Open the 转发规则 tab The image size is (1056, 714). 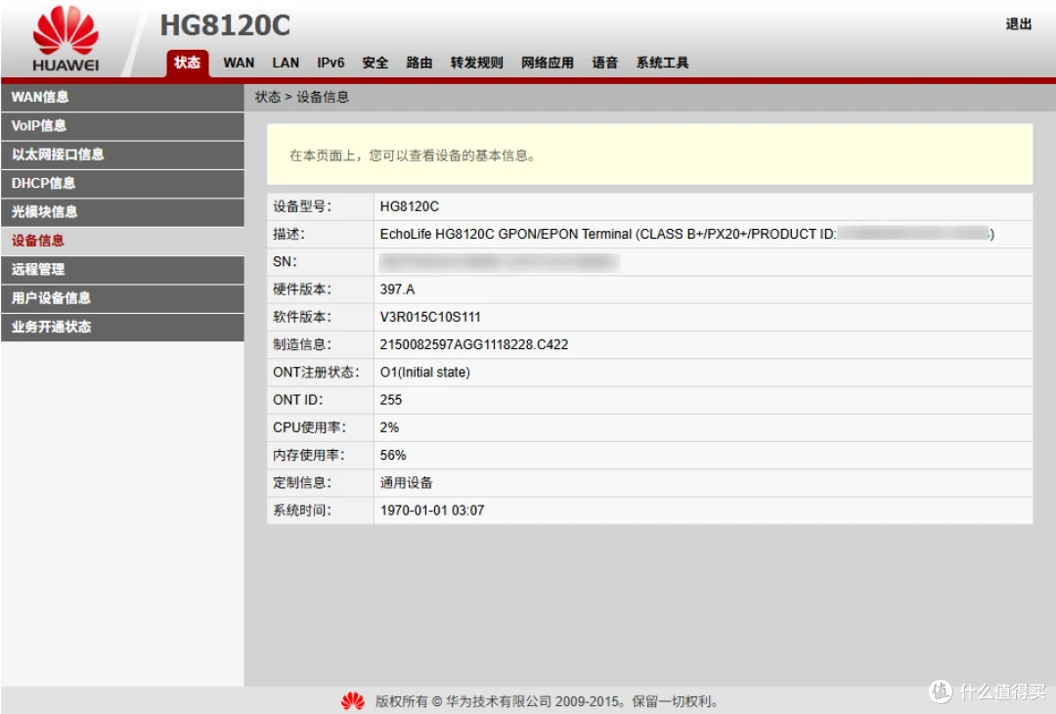click(477, 64)
